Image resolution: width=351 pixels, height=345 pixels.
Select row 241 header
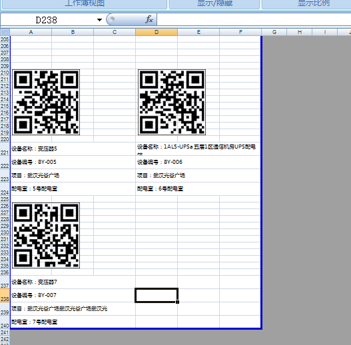[5, 332]
